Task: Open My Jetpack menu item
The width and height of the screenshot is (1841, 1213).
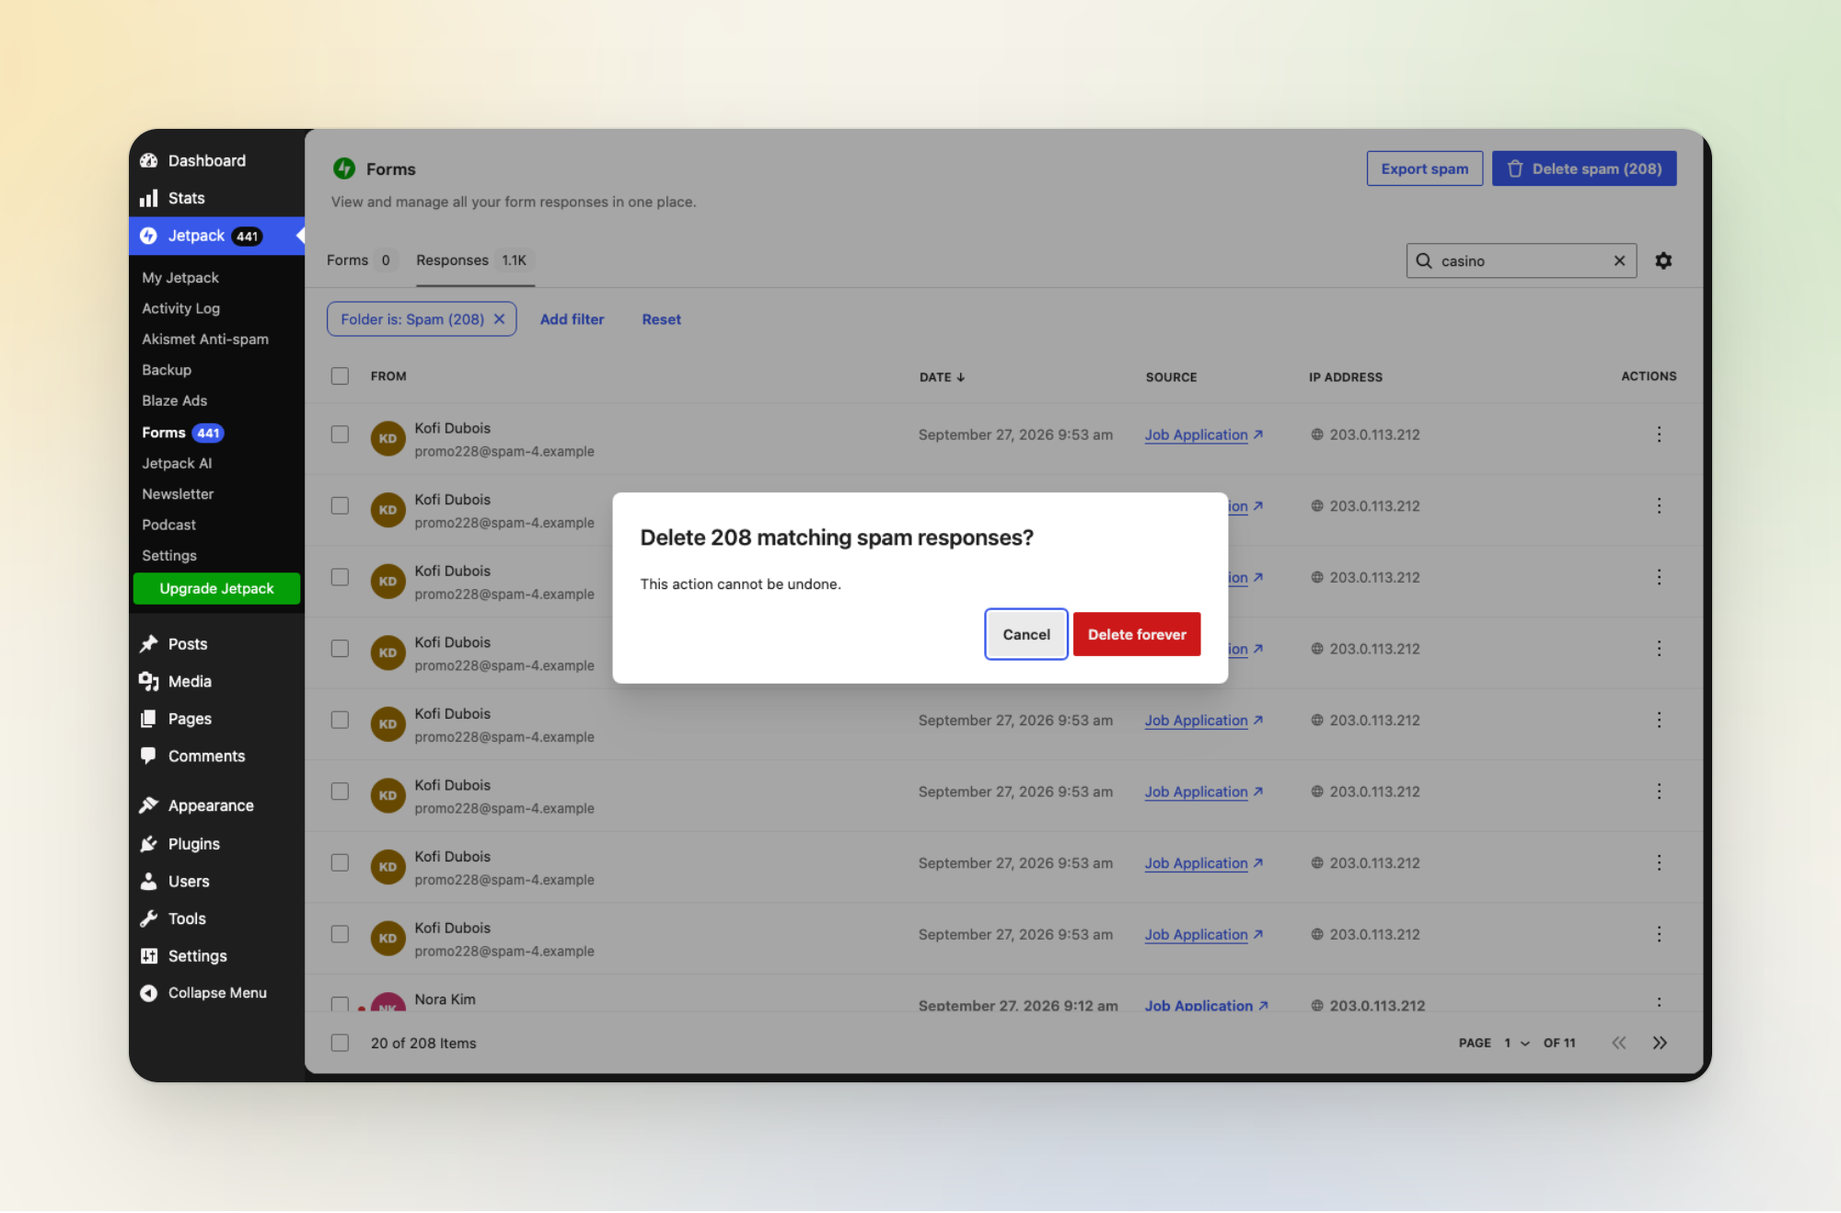Action: tap(180, 278)
